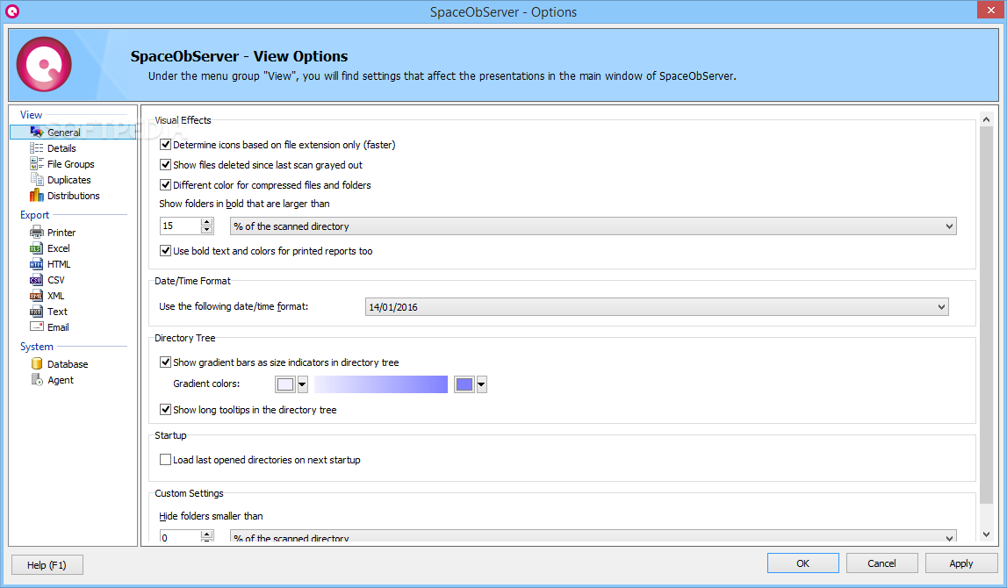
Task: Click the scroll down arrow of options panel
Action: (x=987, y=534)
